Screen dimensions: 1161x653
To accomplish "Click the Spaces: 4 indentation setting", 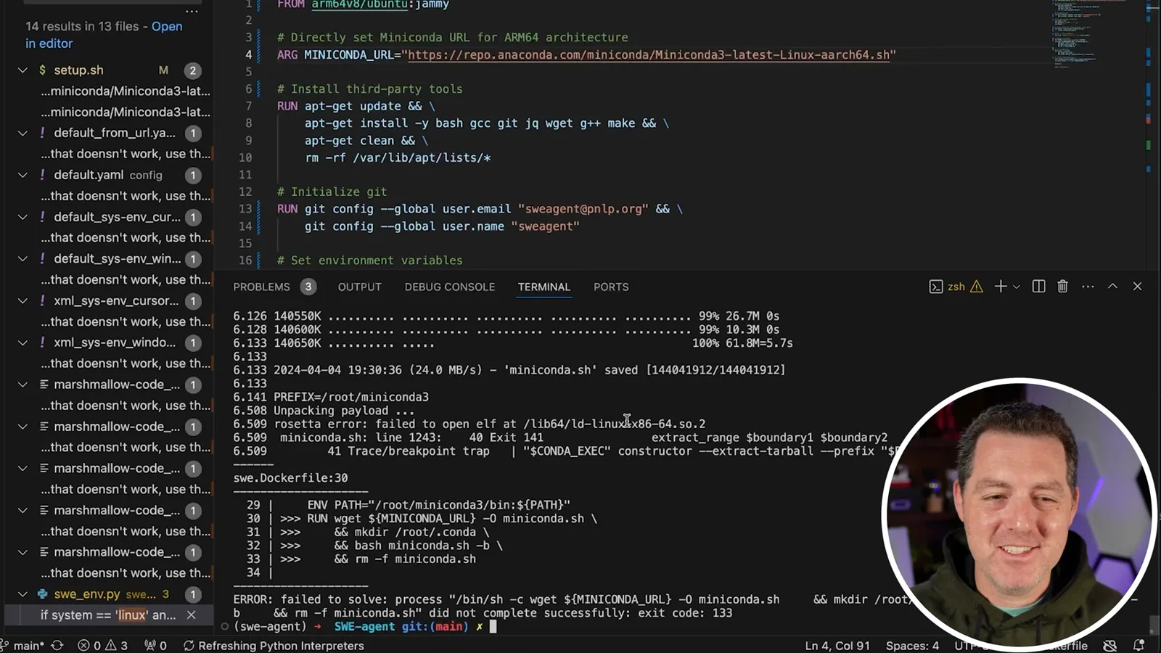I will click(x=912, y=646).
